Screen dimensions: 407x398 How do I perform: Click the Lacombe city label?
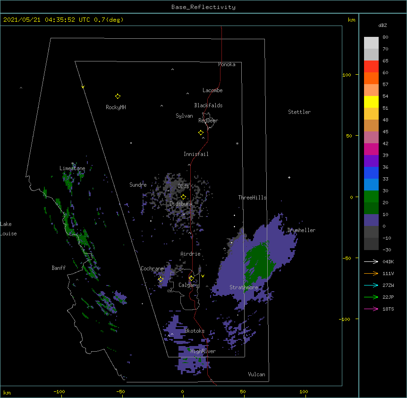point(212,90)
